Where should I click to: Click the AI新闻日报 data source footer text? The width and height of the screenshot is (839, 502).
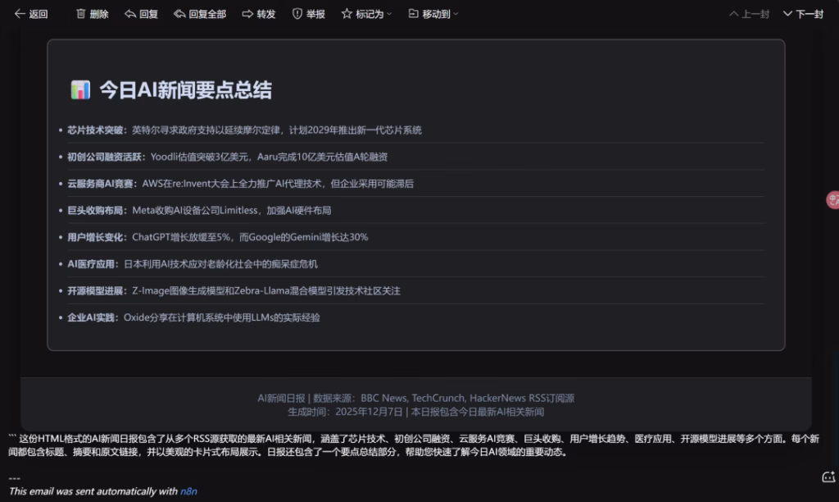pos(415,398)
